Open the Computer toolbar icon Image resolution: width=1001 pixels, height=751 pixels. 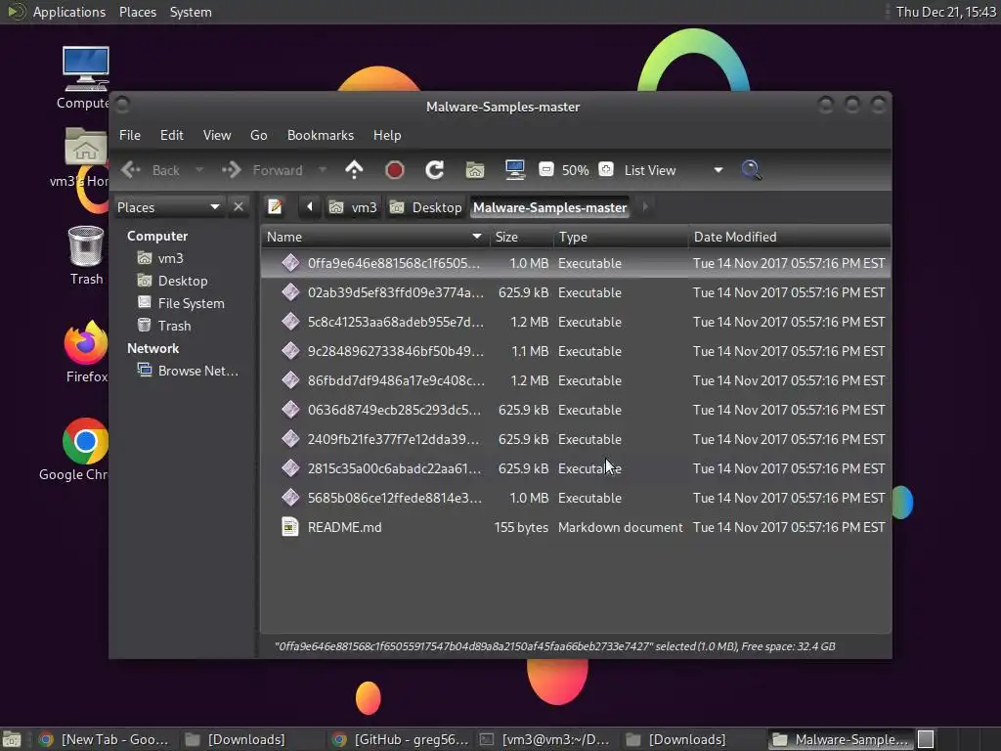click(514, 170)
